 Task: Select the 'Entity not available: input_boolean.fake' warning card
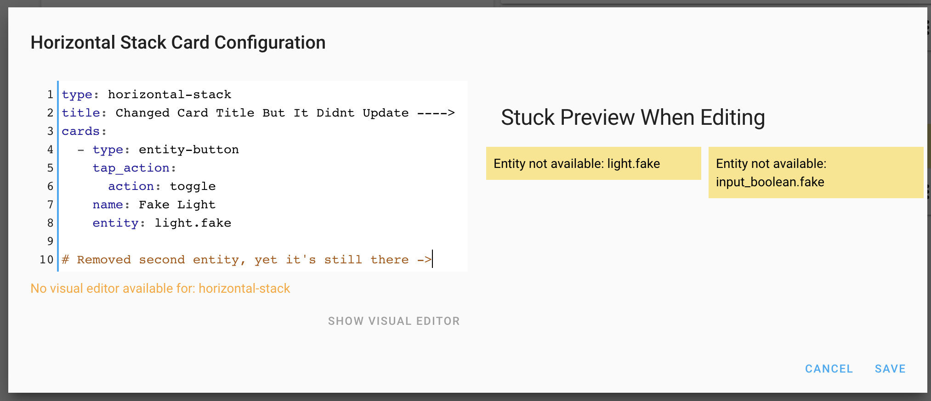[x=816, y=173]
